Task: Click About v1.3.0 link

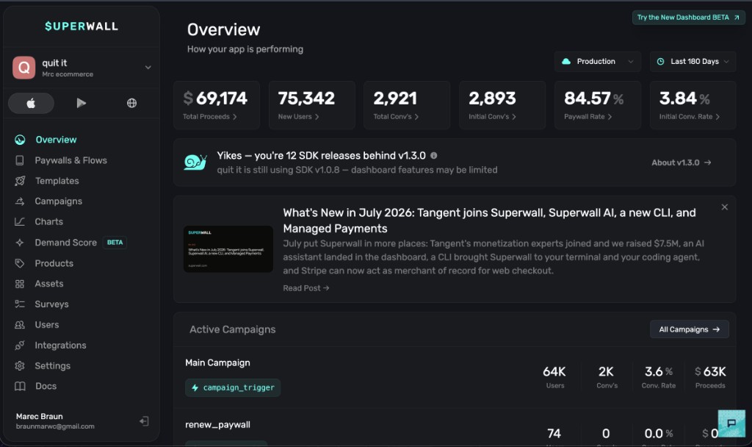Action: 681,162
